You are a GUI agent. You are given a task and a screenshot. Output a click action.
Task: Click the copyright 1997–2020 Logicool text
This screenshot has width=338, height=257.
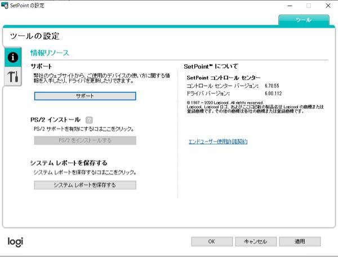point(225,103)
